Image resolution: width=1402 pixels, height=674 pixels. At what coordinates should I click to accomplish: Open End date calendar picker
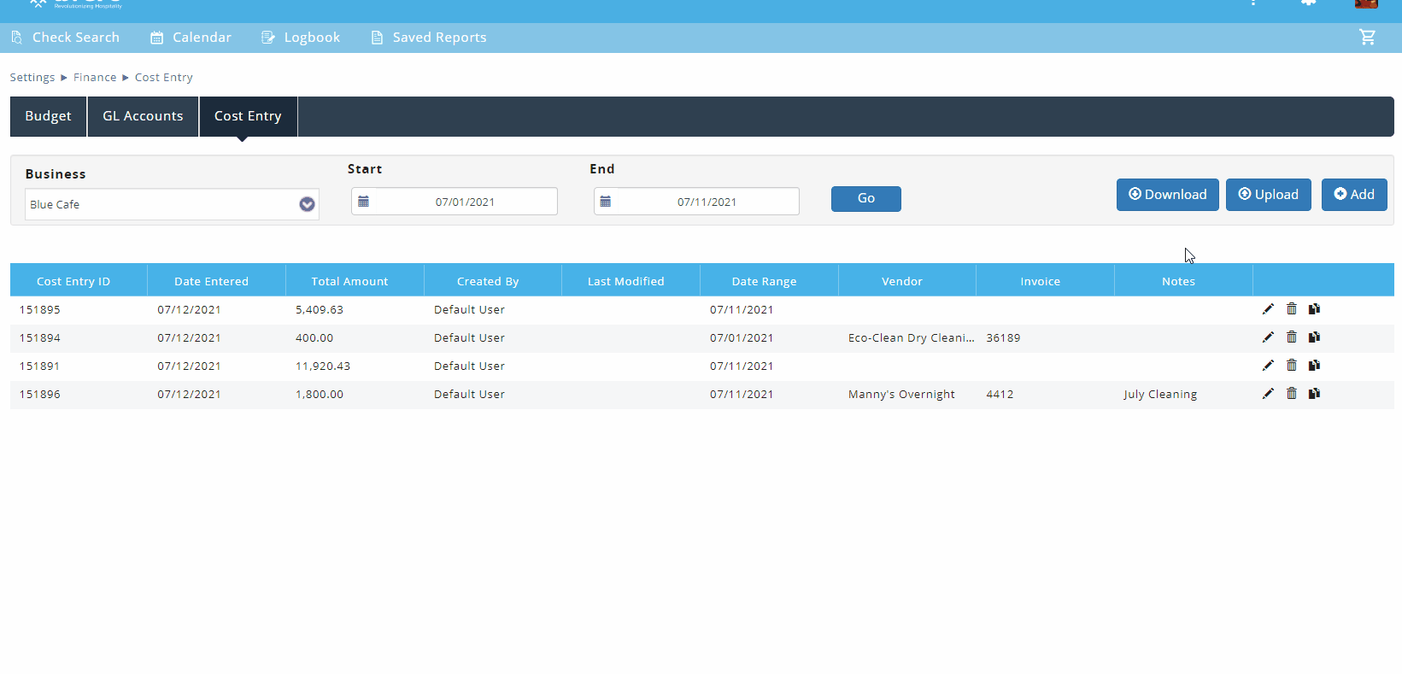pyautogui.click(x=606, y=202)
